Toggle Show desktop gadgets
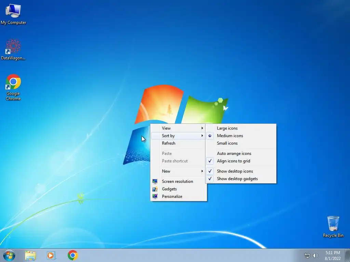The image size is (350, 262). pyautogui.click(x=241, y=179)
